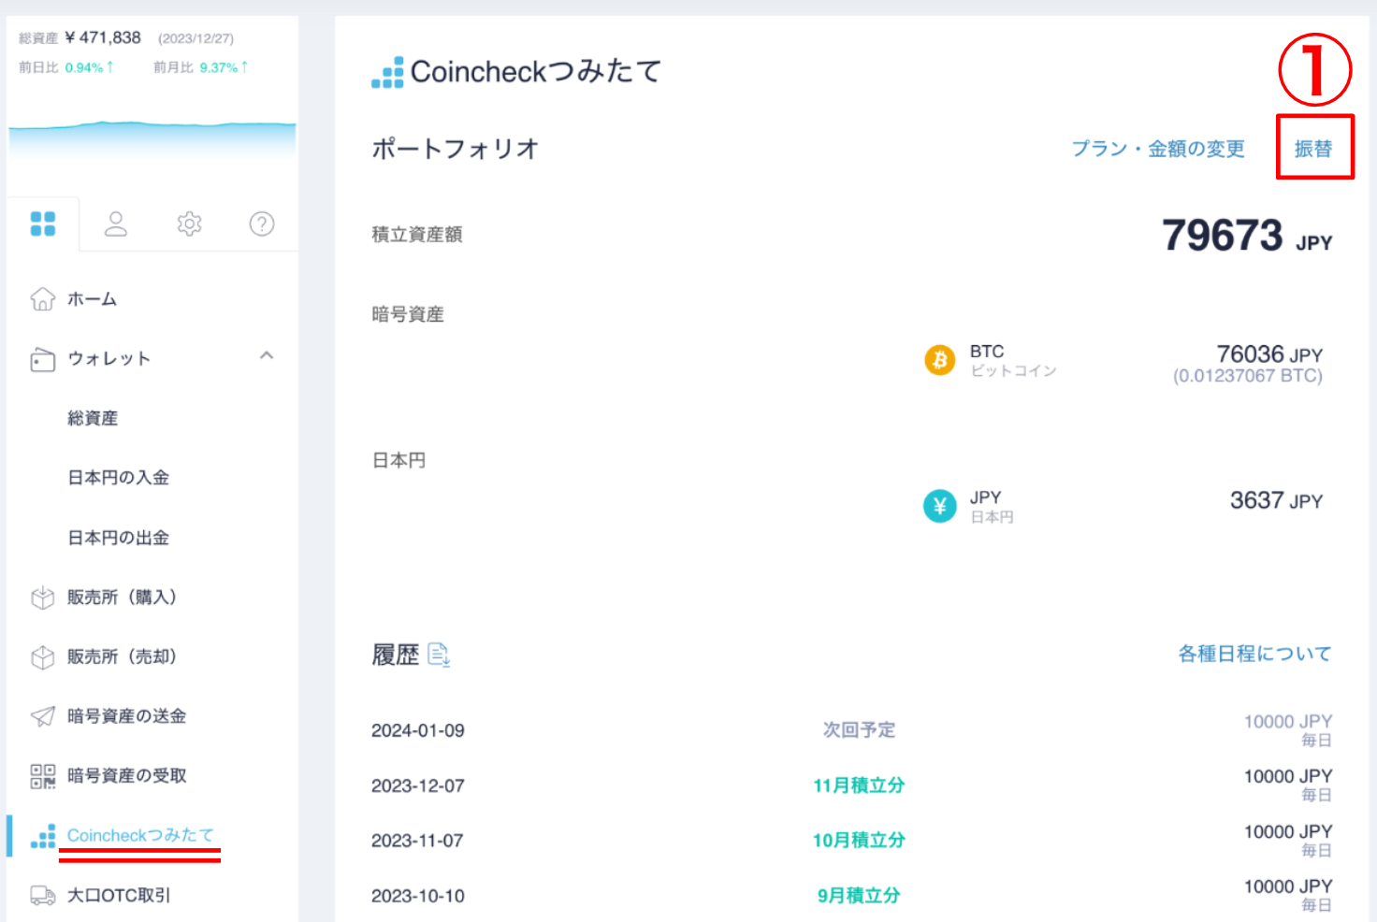Click the 振替 link
The height and width of the screenshot is (922, 1377).
coord(1313,149)
